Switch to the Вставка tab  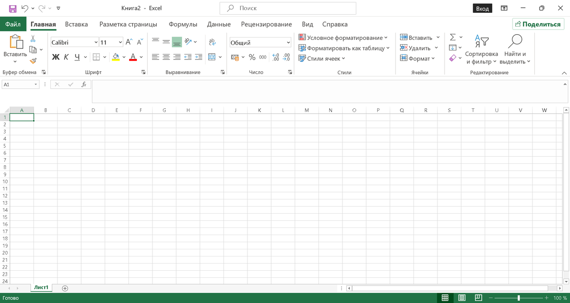pos(76,24)
